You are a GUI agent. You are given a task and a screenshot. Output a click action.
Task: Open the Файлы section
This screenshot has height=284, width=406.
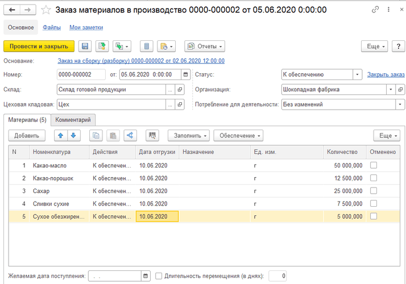click(x=52, y=27)
